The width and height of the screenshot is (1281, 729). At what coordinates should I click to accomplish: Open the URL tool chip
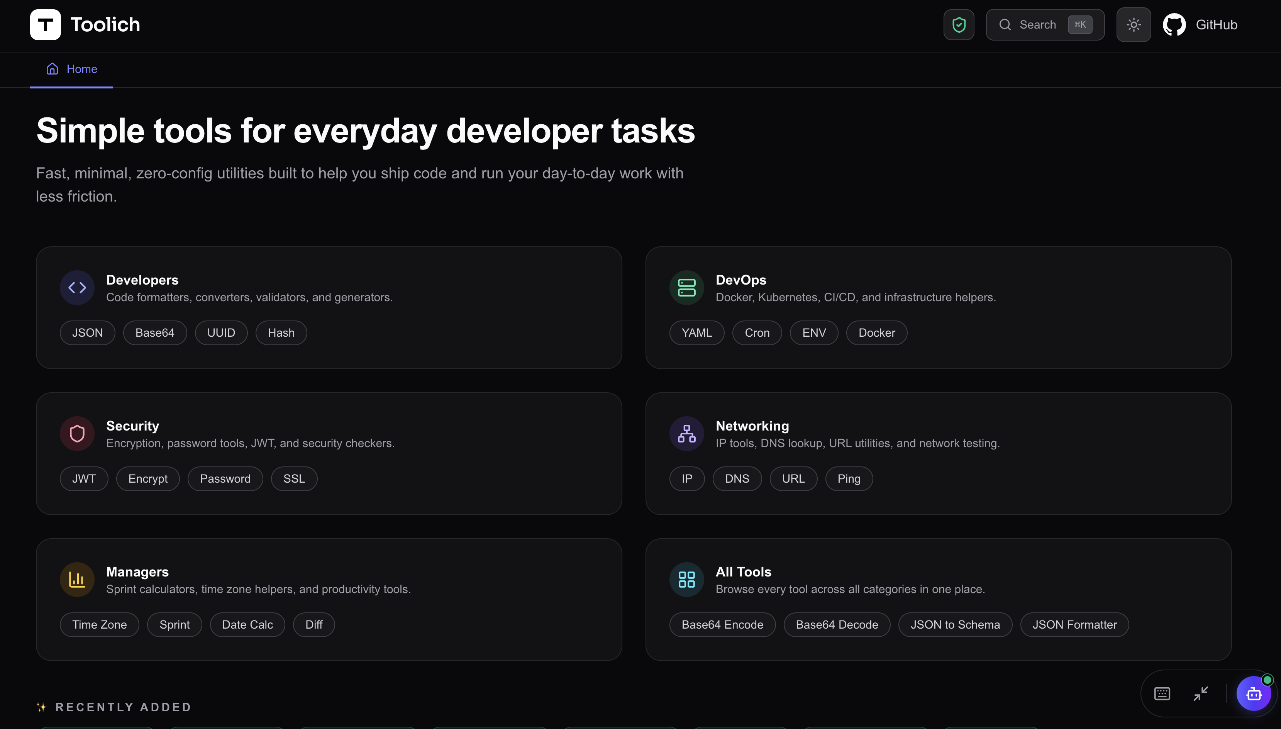[x=793, y=479]
